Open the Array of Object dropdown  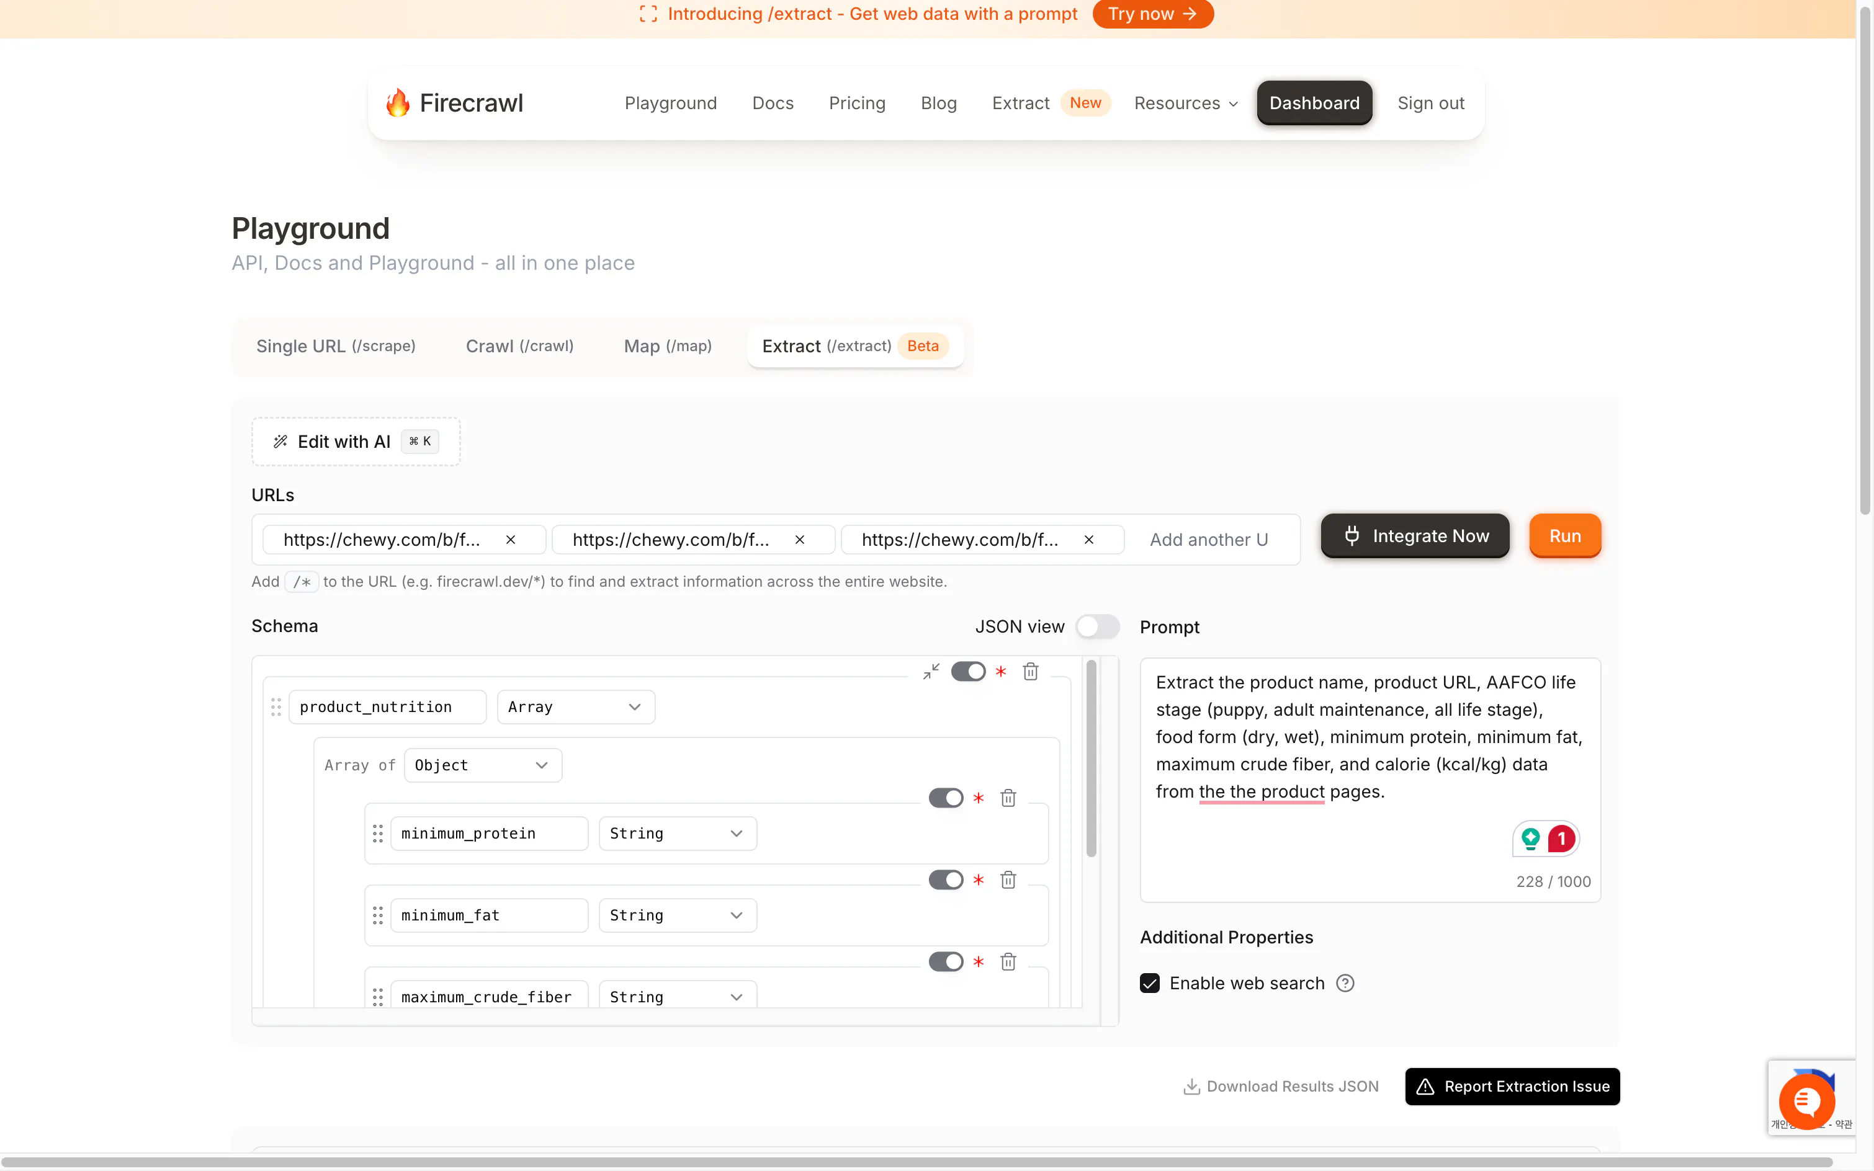click(483, 765)
